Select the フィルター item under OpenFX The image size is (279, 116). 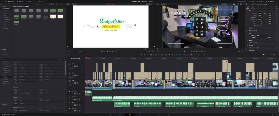[x=5, y=77]
